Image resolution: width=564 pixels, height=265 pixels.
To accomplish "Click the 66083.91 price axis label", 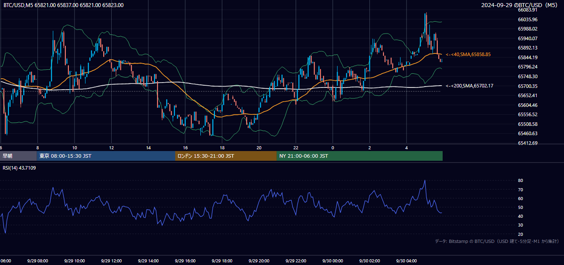I will tap(527, 10).
